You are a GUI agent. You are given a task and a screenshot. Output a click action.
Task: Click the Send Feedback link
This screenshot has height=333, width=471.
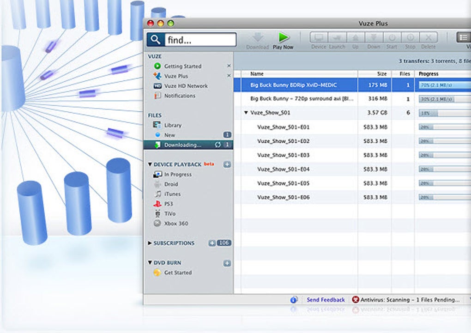click(326, 300)
